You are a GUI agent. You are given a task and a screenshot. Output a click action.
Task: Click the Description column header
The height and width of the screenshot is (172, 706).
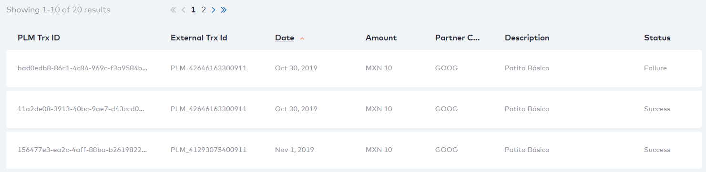pyautogui.click(x=527, y=38)
